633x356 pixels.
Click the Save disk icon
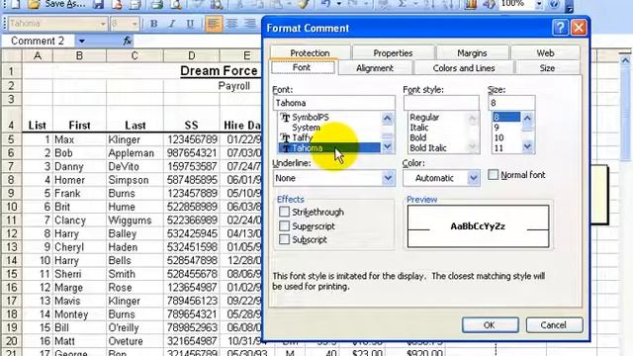[99, 4]
